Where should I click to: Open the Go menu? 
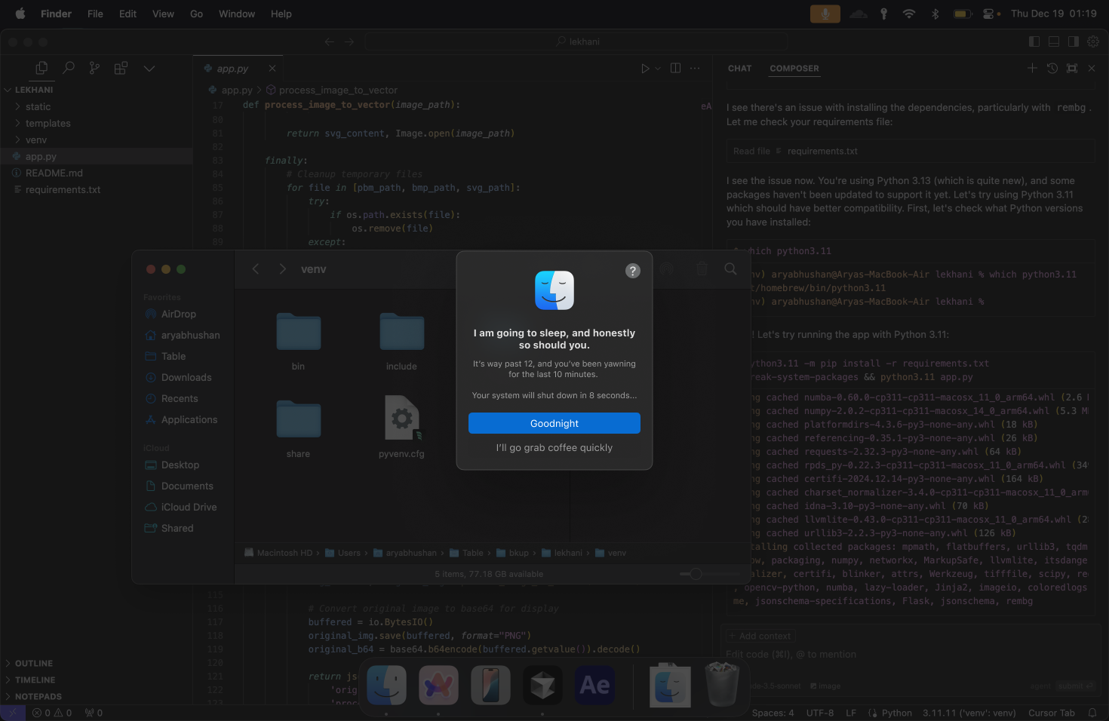tap(196, 14)
